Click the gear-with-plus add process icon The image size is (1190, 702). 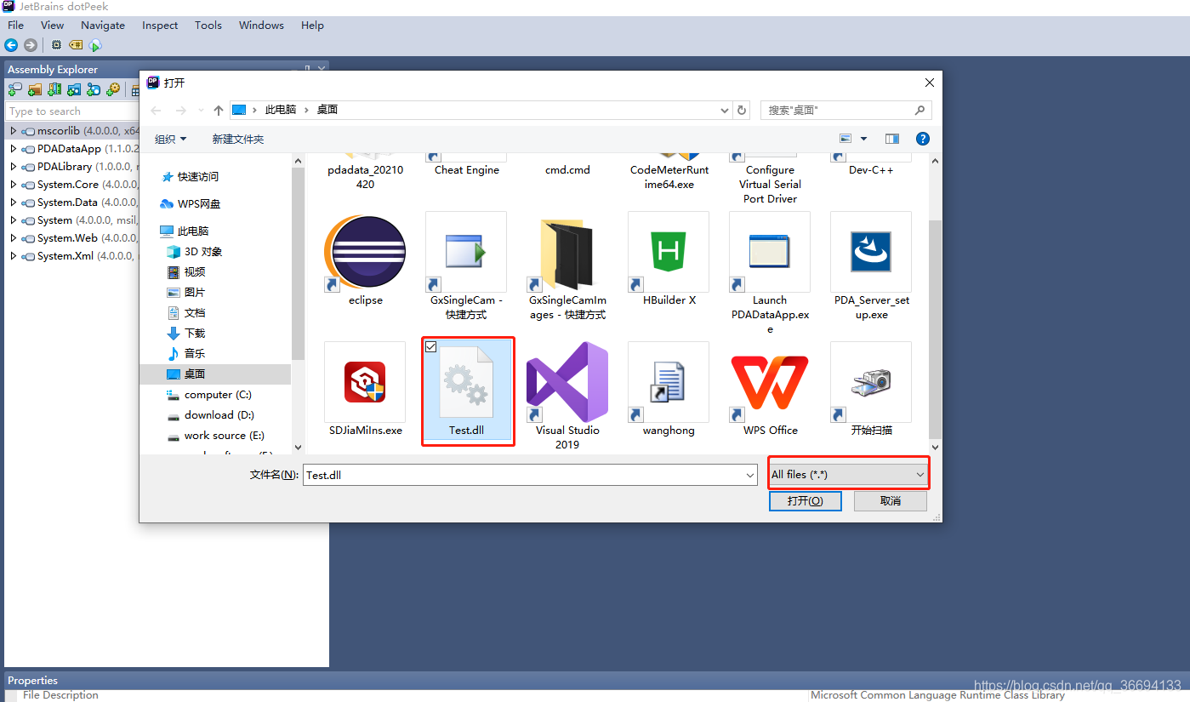coord(113,89)
